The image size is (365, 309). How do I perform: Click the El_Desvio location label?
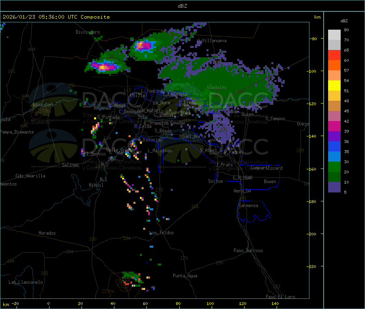[94, 154]
